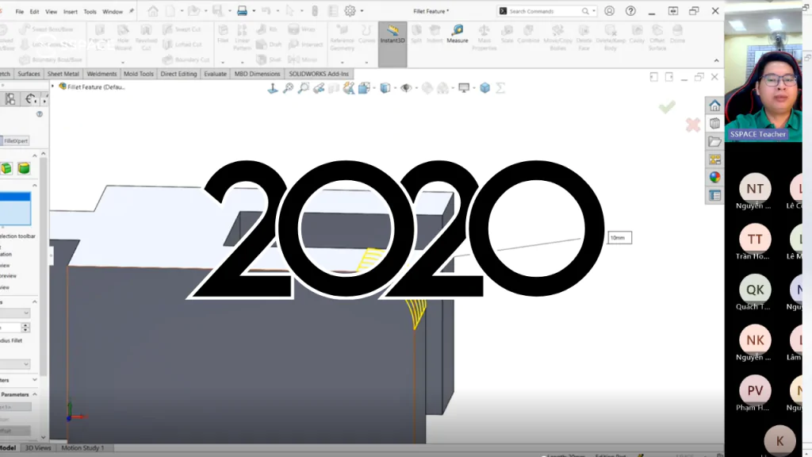Switch to the Motion Study 1 tab
Screen dimensions: 812x457
click(x=82, y=447)
